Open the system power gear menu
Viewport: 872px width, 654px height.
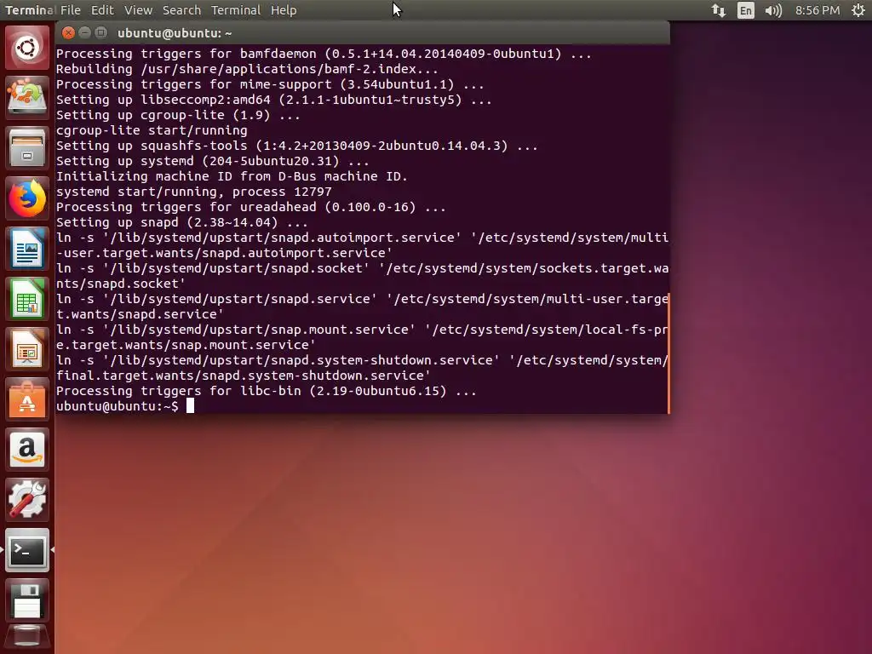pos(858,10)
